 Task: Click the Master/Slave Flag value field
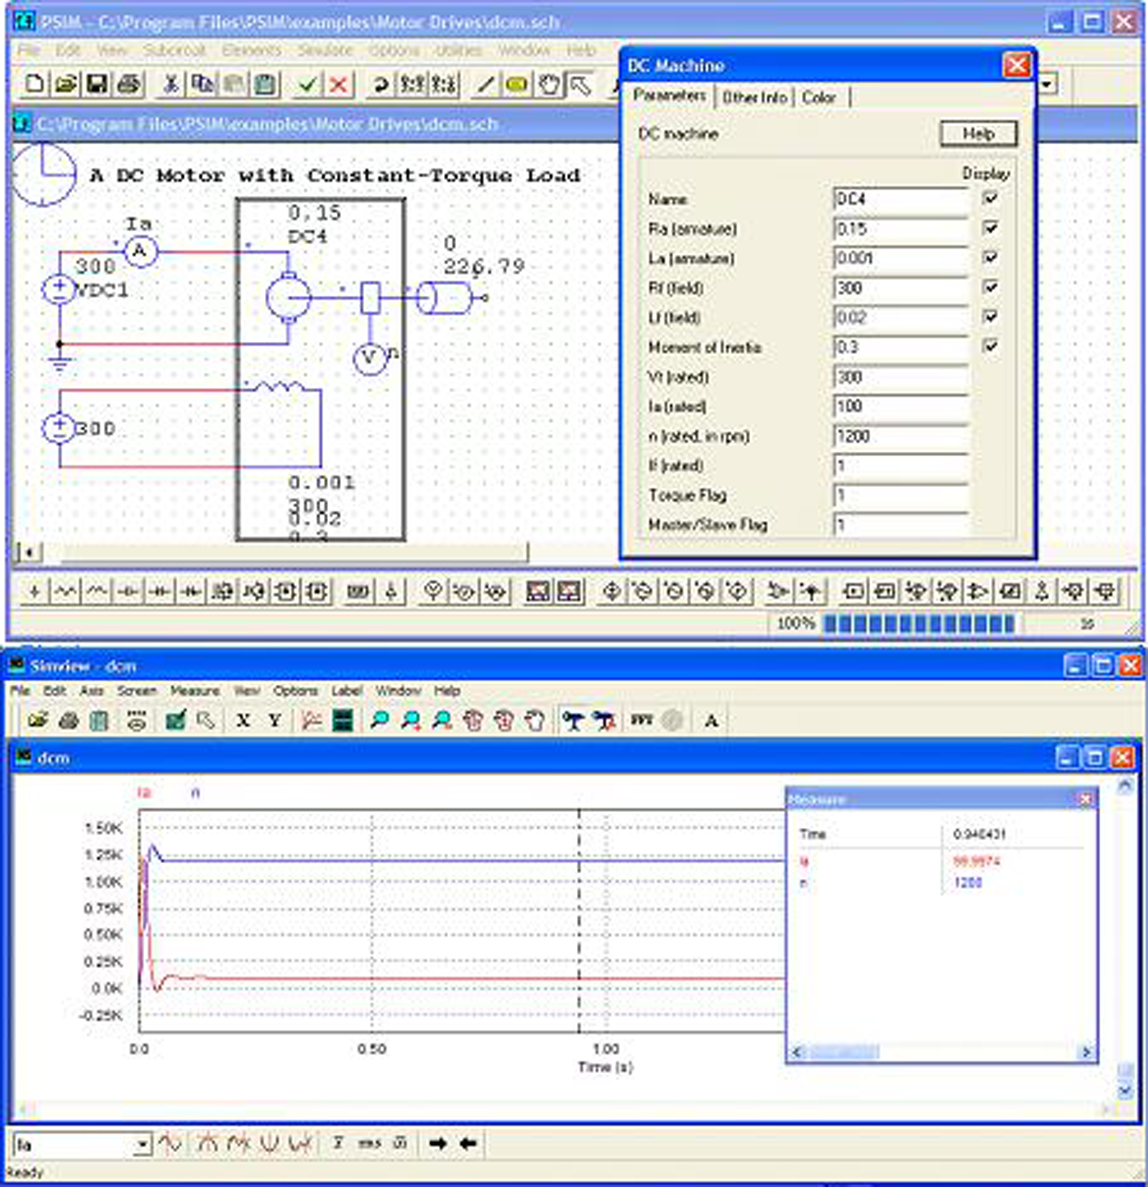(x=900, y=524)
